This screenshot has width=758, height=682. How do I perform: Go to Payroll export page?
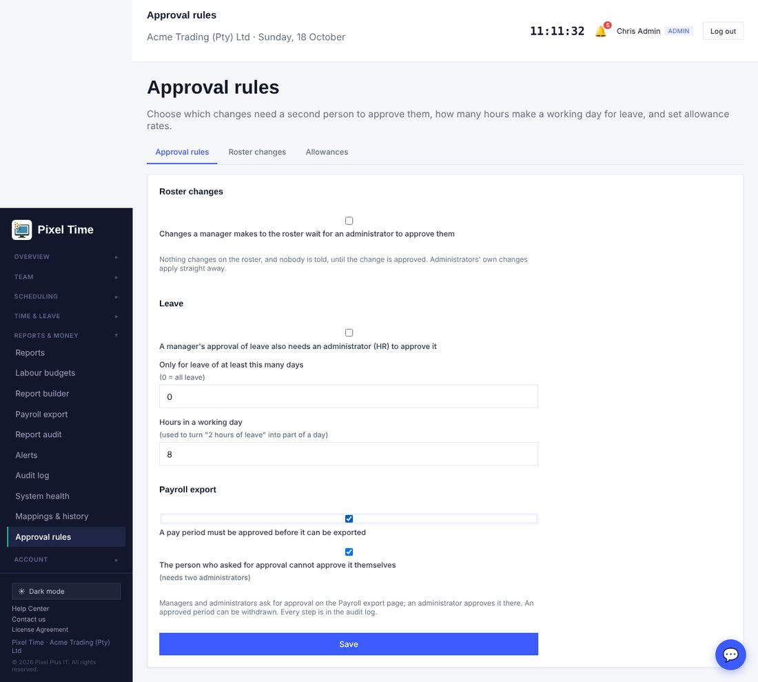66,414
